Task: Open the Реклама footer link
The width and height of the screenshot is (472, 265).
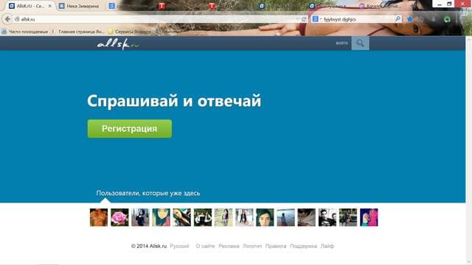Action: 229,246
